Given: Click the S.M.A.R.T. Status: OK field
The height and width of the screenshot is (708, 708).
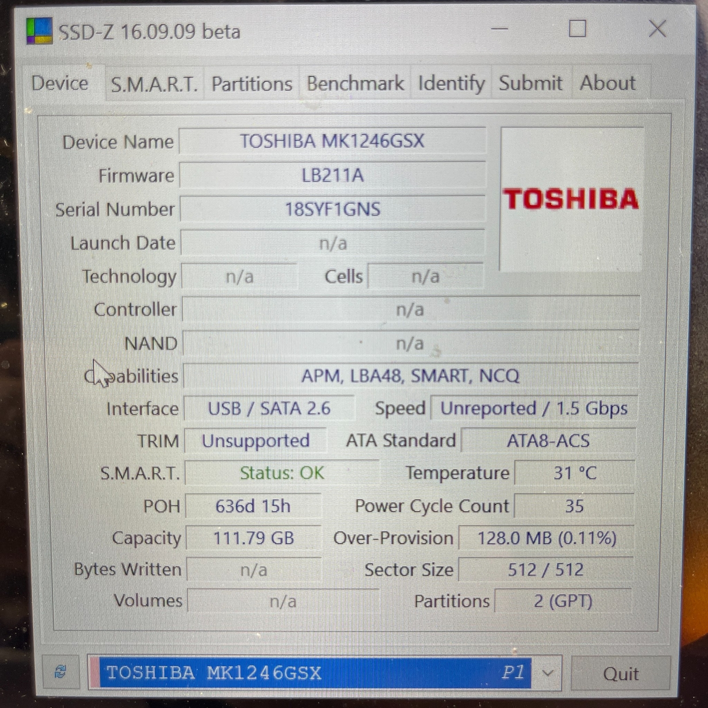Looking at the screenshot, I should (282, 473).
